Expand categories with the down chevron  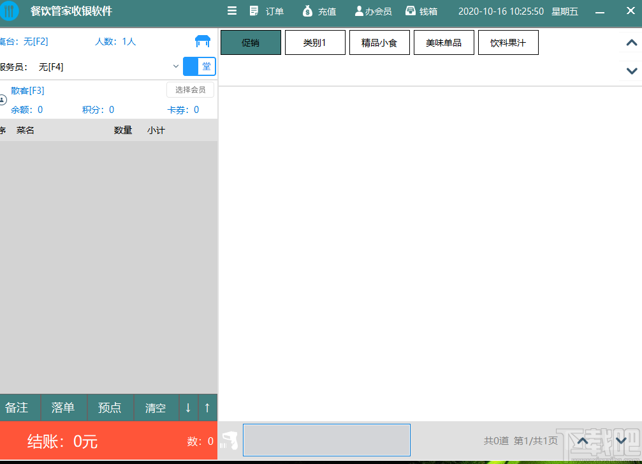point(632,71)
